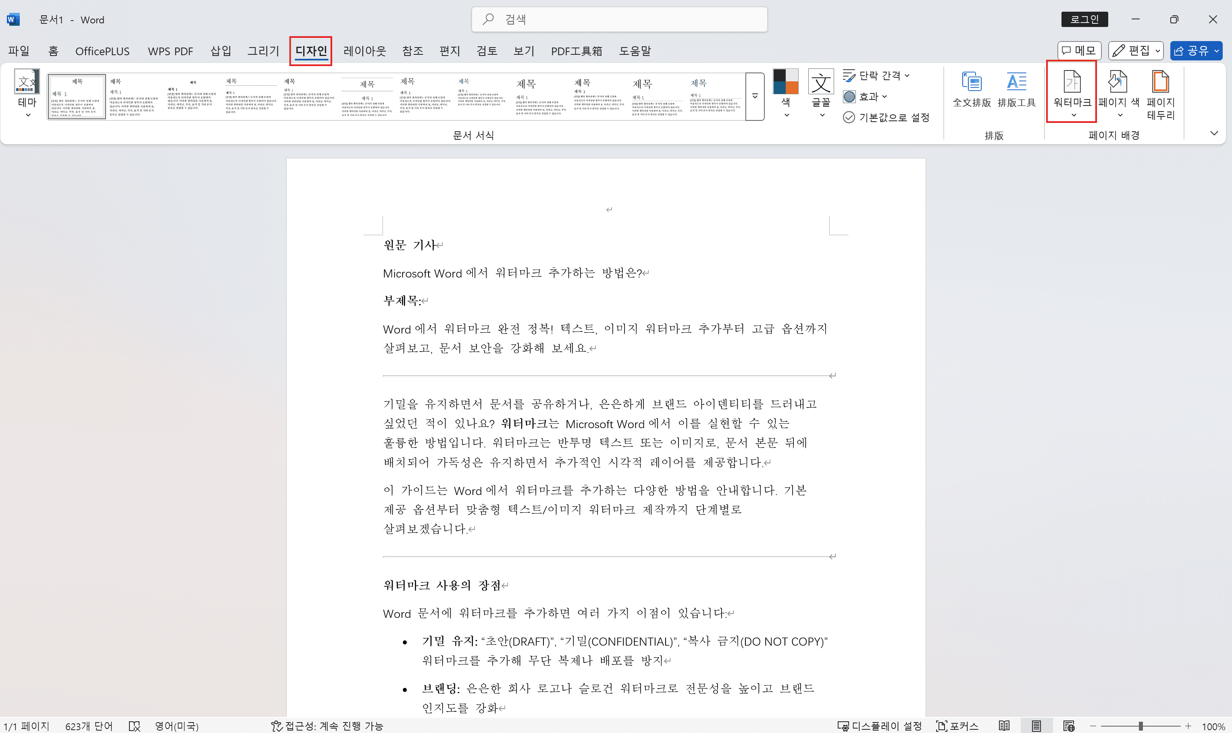The width and height of the screenshot is (1232, 733).
Task: Click Set as Default (기본값으로 설정)
Action: point(886,117)
